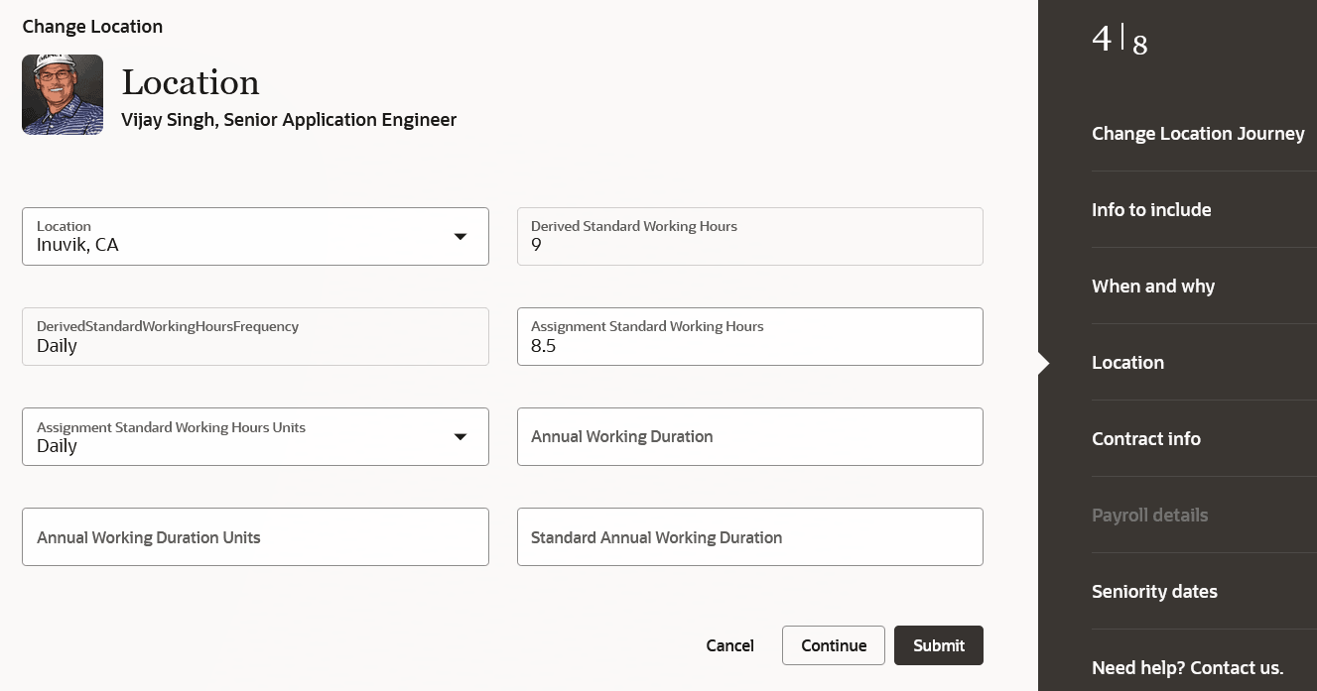
Task: Open the Seniority dates section
Action: [x=1154, y=592]
